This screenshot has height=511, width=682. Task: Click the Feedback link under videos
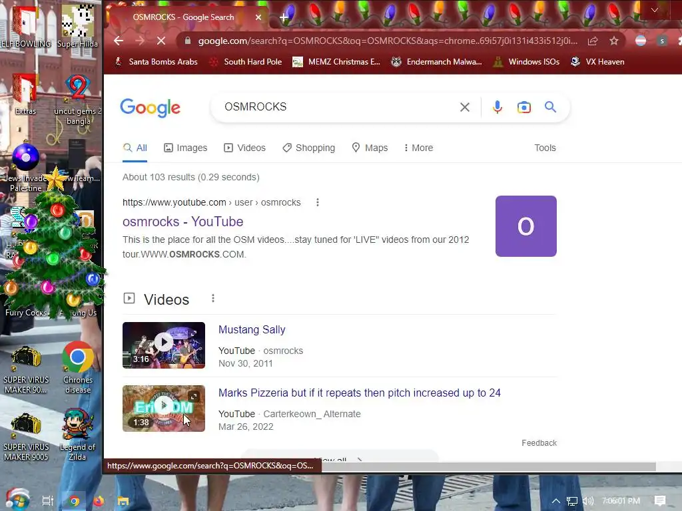(539, 442)
